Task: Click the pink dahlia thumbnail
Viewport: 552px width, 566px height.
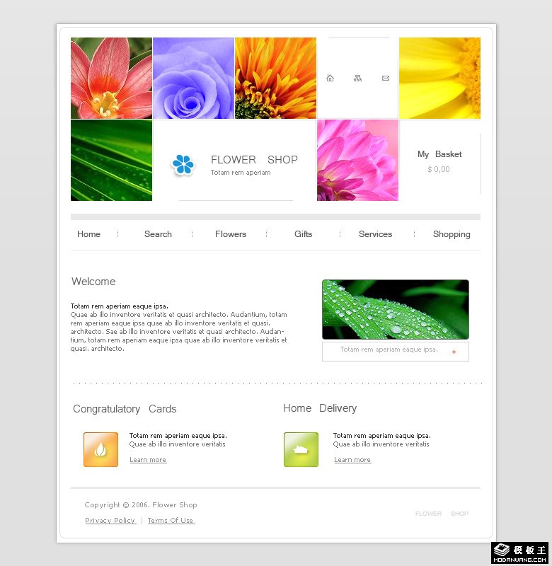Action: coord(358,161)
